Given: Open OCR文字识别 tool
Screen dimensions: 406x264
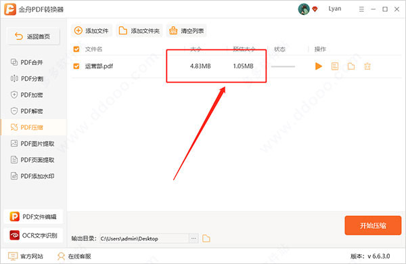Looking at the screenshot, I should coord(33,236).
